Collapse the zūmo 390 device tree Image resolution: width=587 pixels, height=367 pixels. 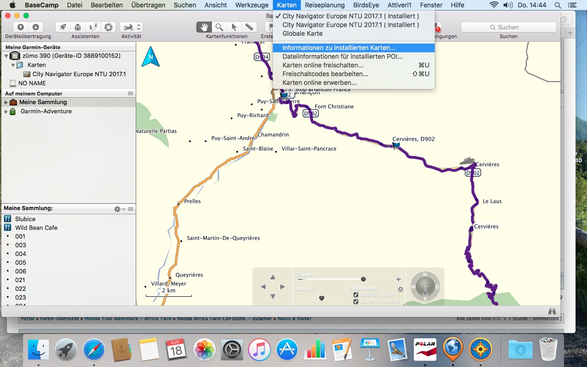coord(6,56)
